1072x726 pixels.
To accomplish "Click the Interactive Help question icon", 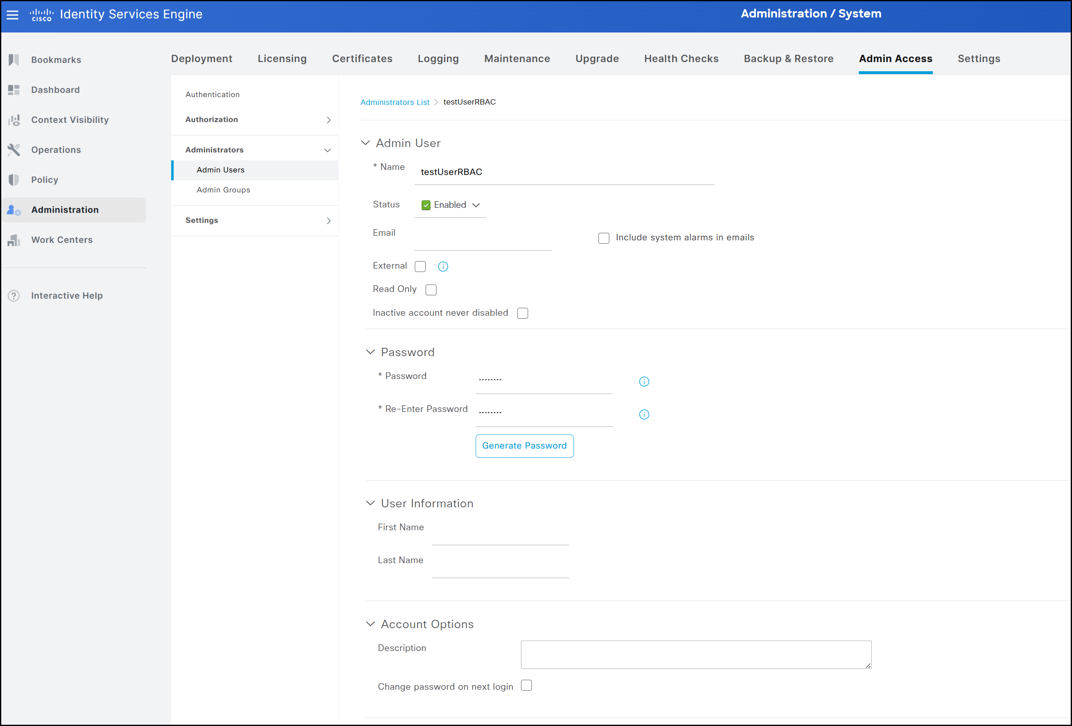I will coord(14,296).
